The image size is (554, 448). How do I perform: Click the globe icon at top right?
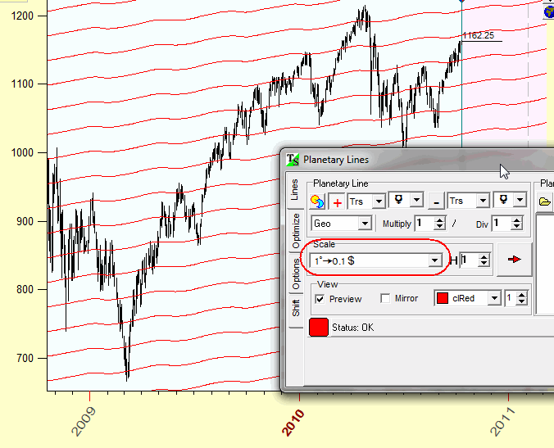click(548, 11)
